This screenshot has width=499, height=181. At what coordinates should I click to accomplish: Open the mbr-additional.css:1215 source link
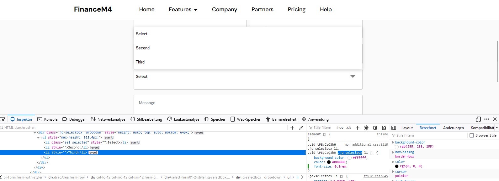[x=366, y=145]
